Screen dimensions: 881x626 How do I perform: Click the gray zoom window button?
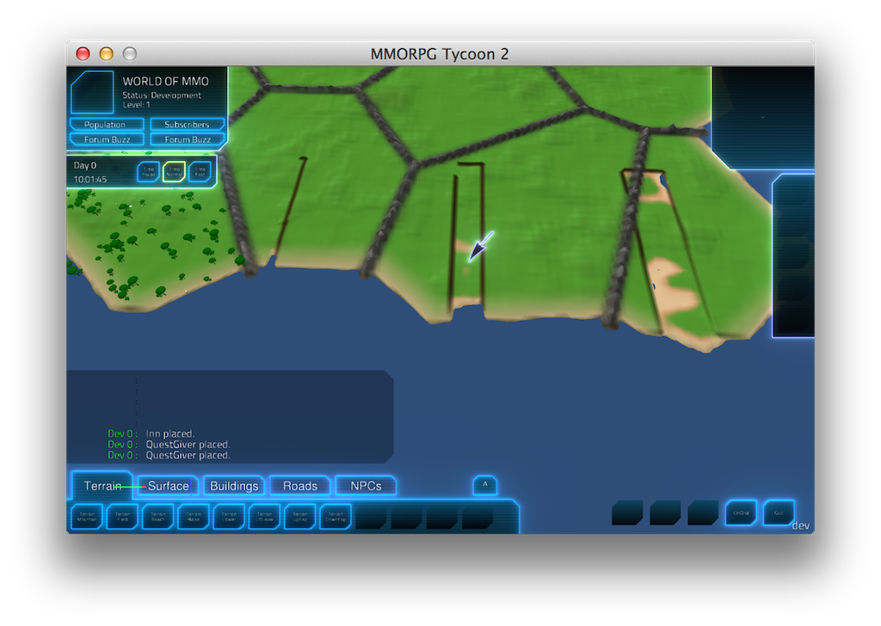pos(130,53)
